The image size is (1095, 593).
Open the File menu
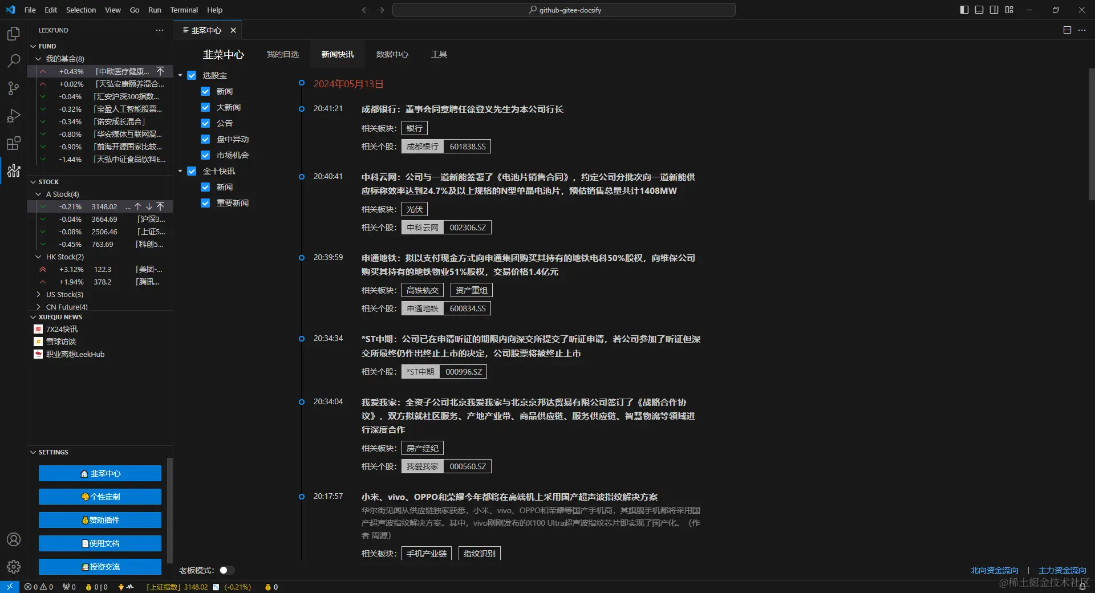pos(30,10)
